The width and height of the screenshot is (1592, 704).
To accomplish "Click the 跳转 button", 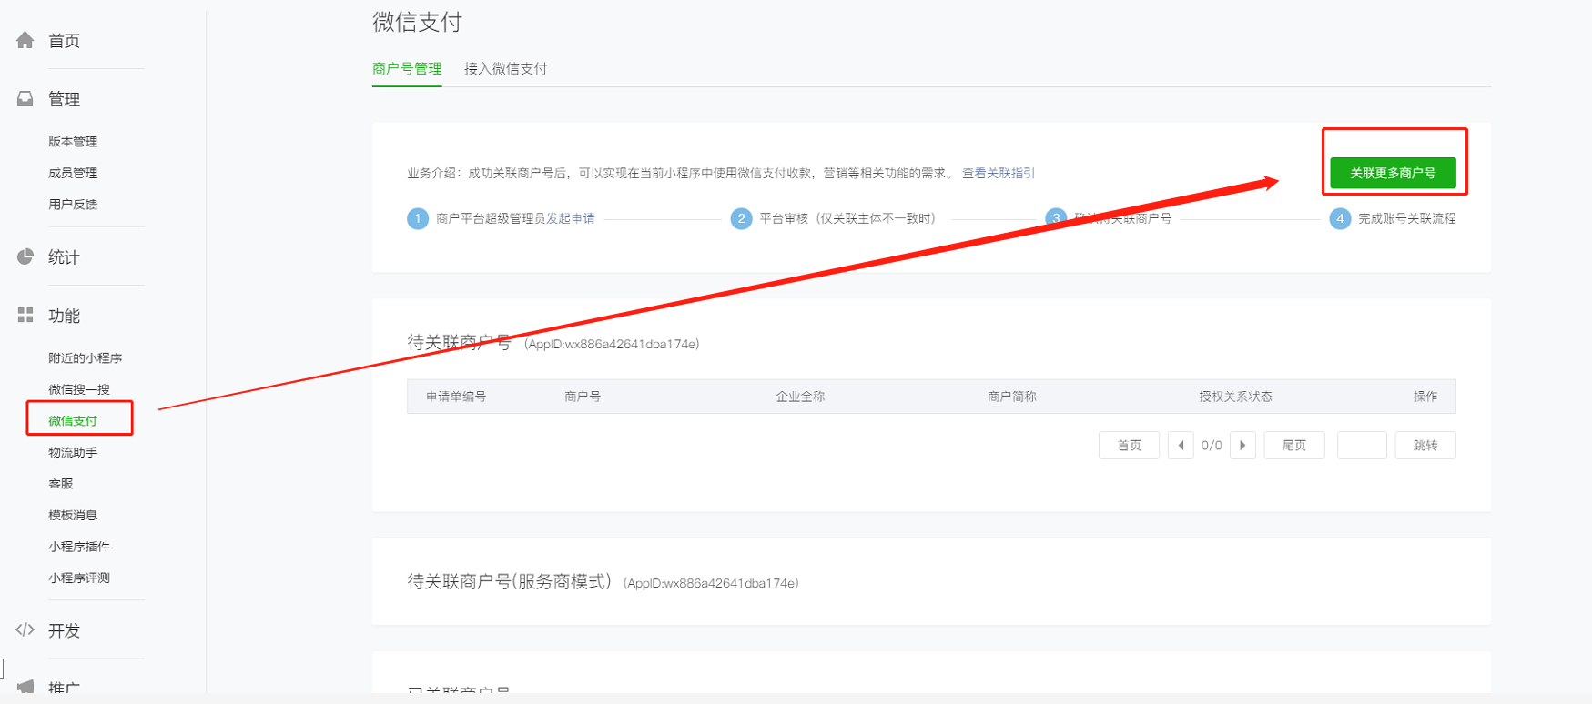I will [1425, 446].
